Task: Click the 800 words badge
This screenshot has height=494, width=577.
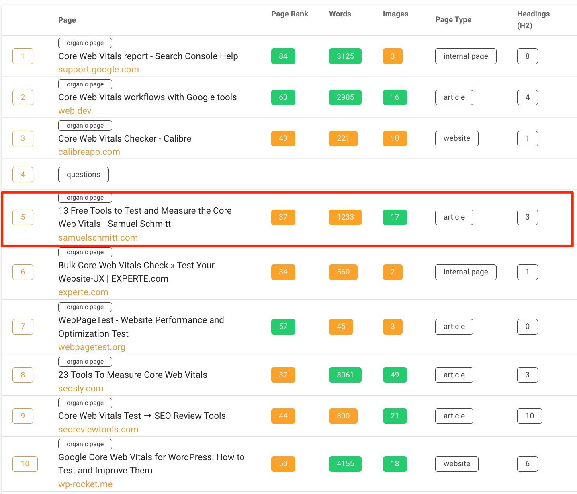Action: [343, 416]
